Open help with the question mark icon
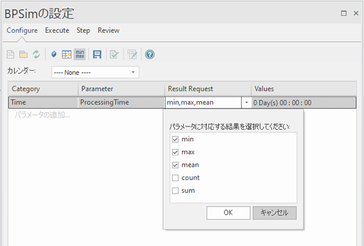 [x=150, y=54]
